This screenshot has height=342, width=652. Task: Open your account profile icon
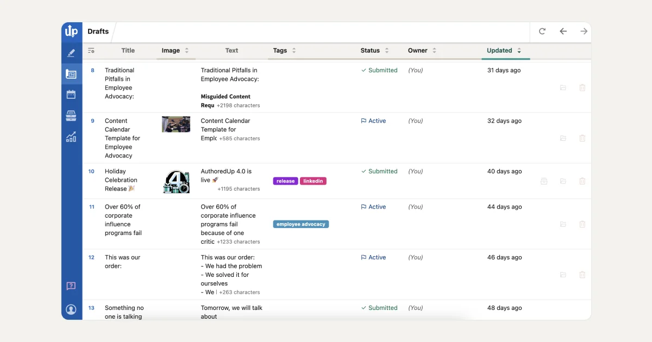click(x=71, y=309)
